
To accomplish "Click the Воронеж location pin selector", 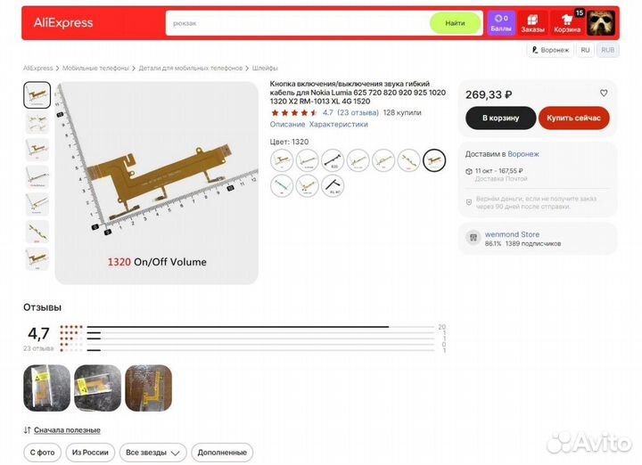I will pyautogui.click(x=550, y=50).
